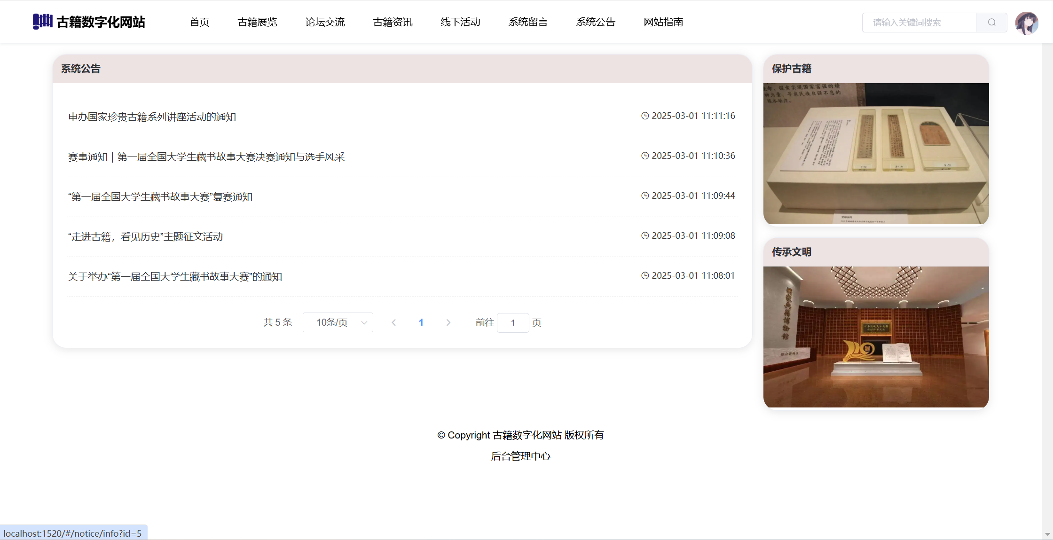Navigate to 论坛交流 in the navbar

[325, 22]
